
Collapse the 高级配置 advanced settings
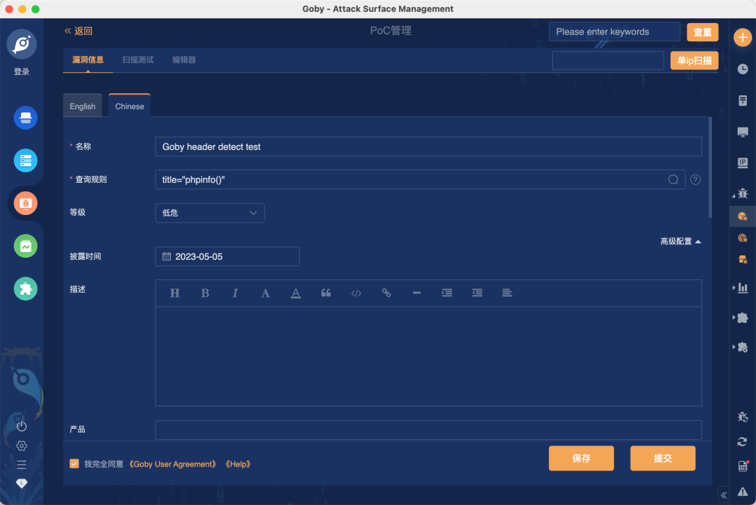point(680,241)
